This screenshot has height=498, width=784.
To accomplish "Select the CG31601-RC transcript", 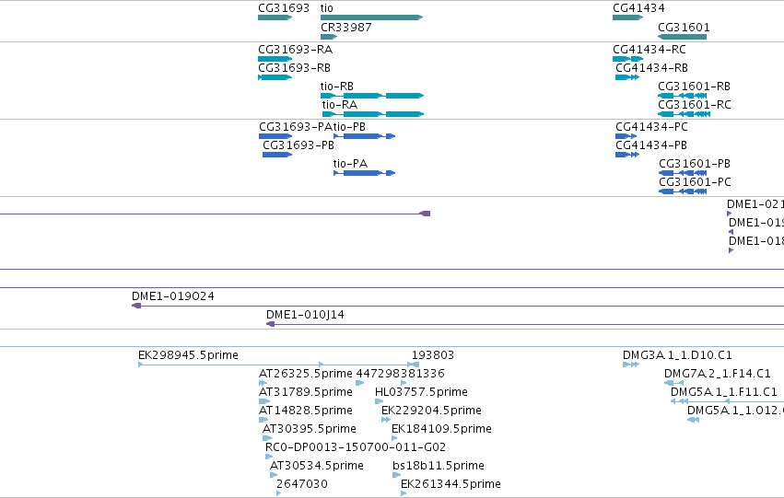I will [684, 114].
